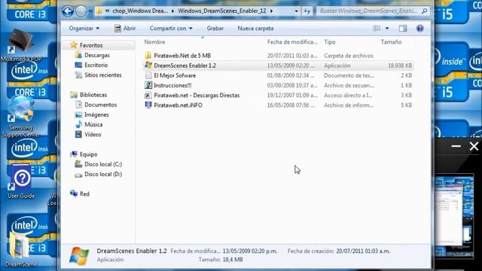This screenshot has width=482, height=271.
Task: Select chop_Windows Drea... breadcrumb segment
Action: pos(140,11)
